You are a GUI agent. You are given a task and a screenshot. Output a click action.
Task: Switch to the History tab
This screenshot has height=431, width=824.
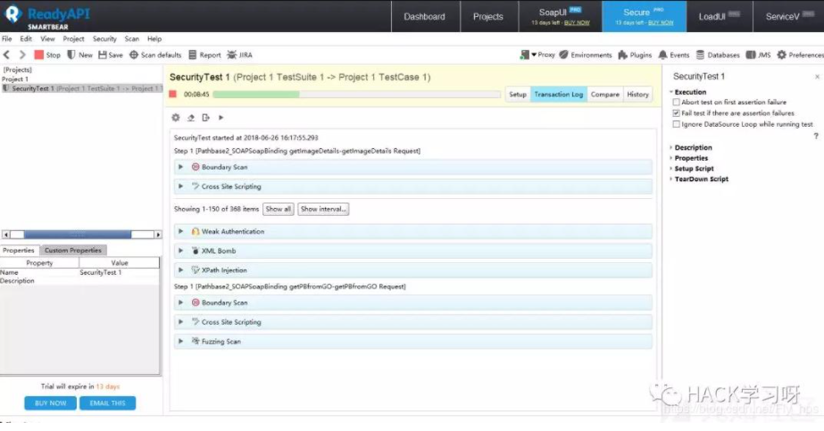click(637, 95)
